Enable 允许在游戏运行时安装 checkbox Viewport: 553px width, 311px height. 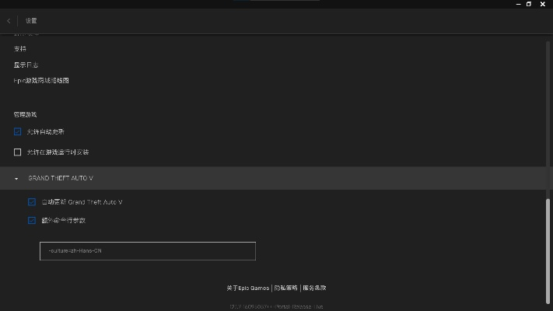(18, 152)
